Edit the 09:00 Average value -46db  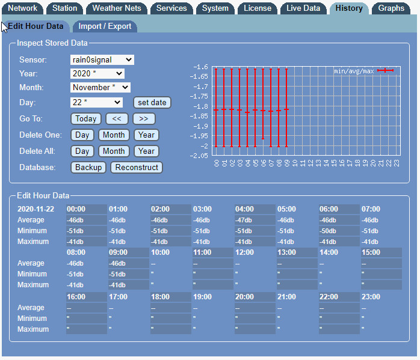click(x=129, y=263)
